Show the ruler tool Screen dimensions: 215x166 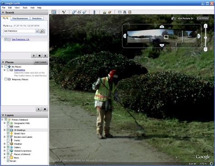(94, 12)
